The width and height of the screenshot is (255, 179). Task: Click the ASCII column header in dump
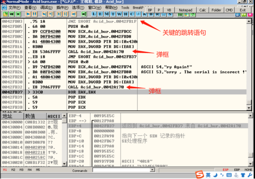tap(55, 116)
